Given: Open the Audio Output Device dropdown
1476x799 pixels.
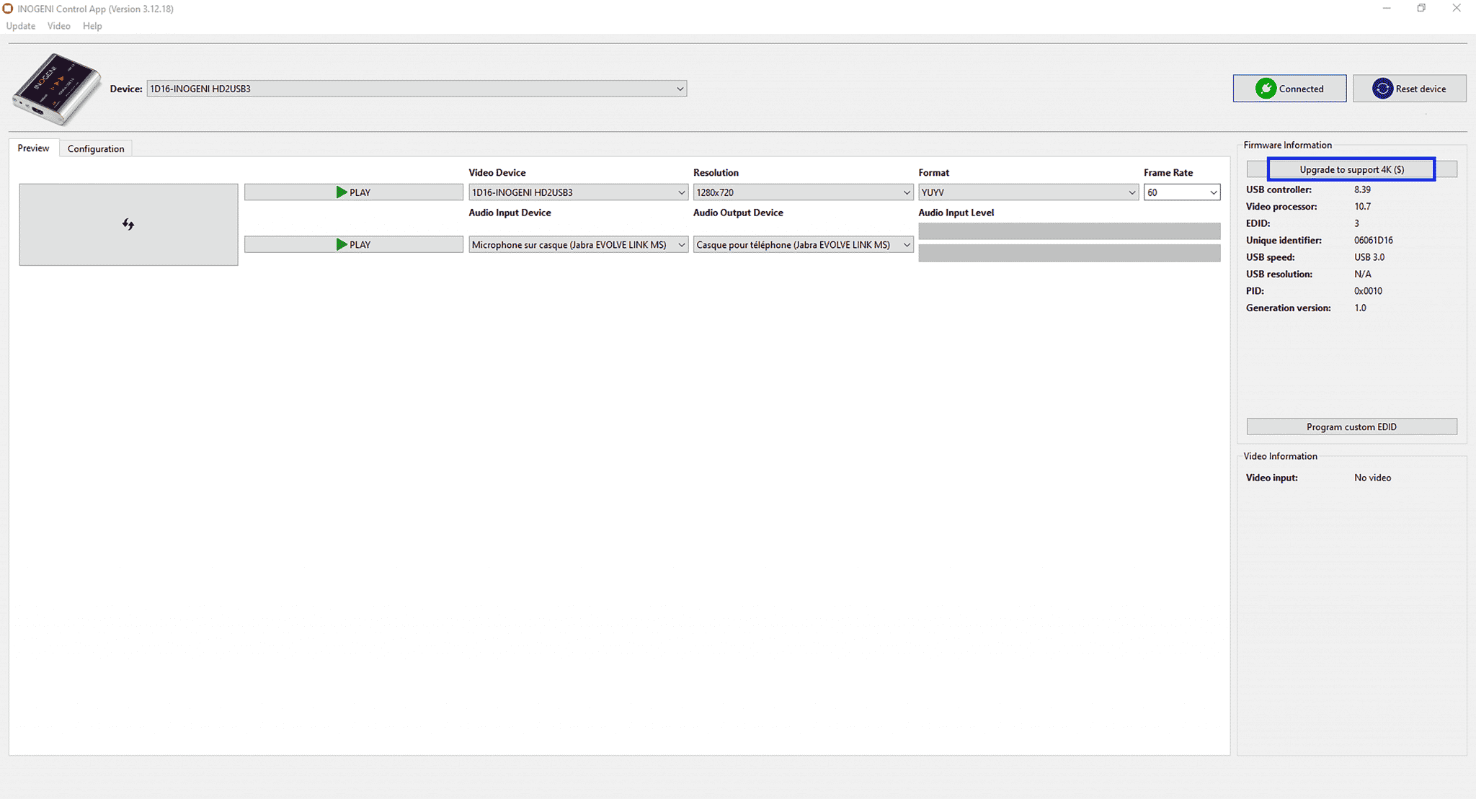Looking at the screenshot, I should (x=802, y=245).
